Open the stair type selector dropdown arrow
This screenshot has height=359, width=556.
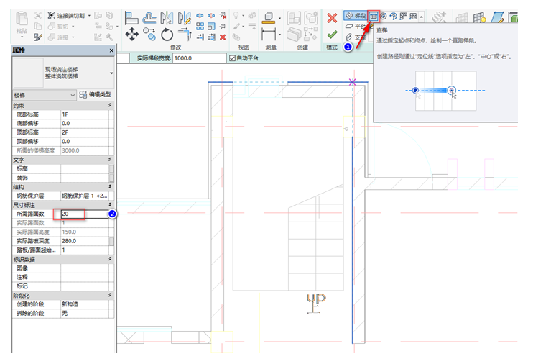point(111,73)
